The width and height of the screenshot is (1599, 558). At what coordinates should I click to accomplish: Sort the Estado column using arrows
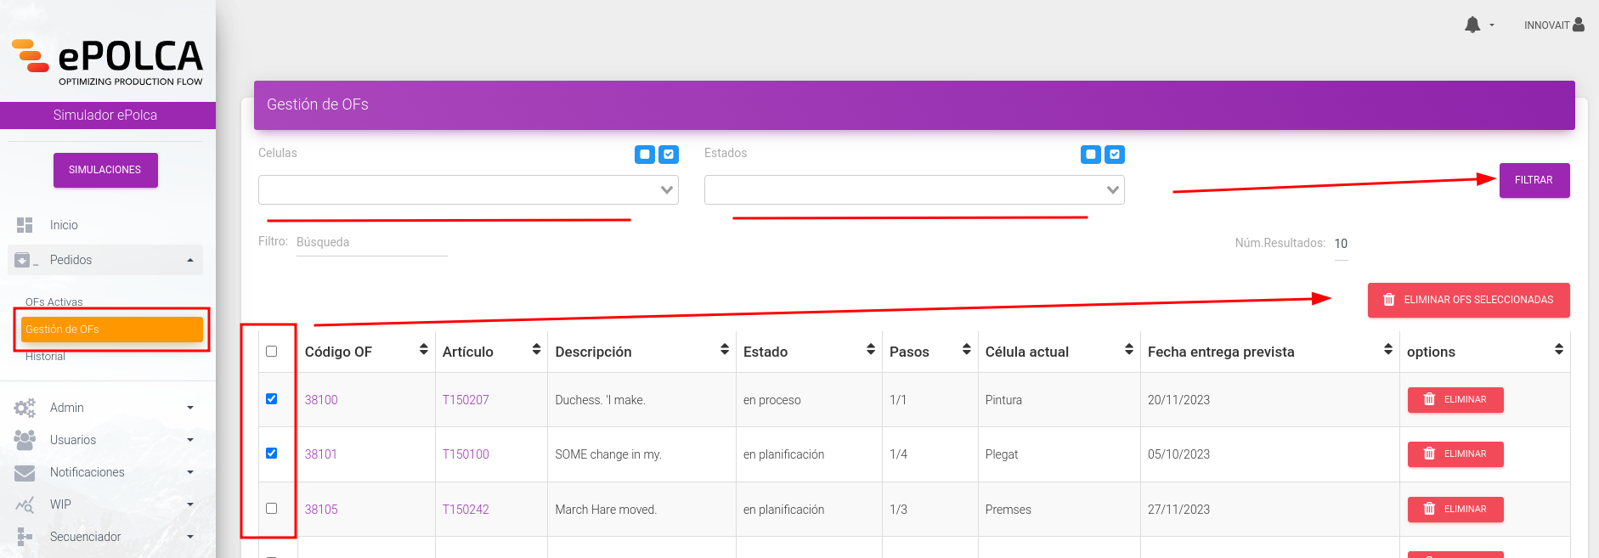[x=870, y=350]
